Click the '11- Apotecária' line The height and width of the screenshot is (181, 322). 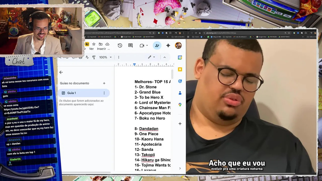pyautogui.click(x=148, y=144)
